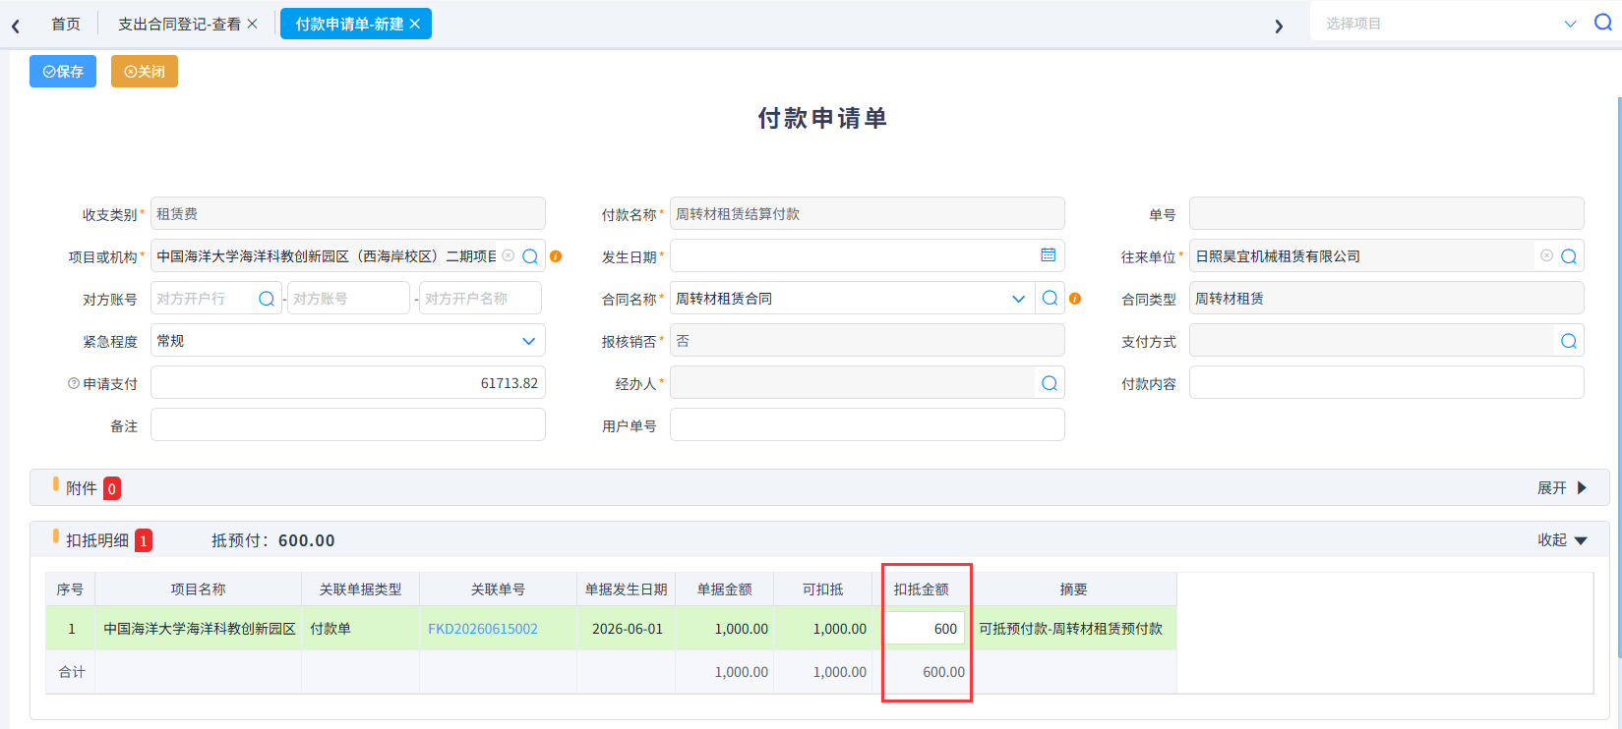Click the orange info icon beside 项目或机构

coord(556,256)
